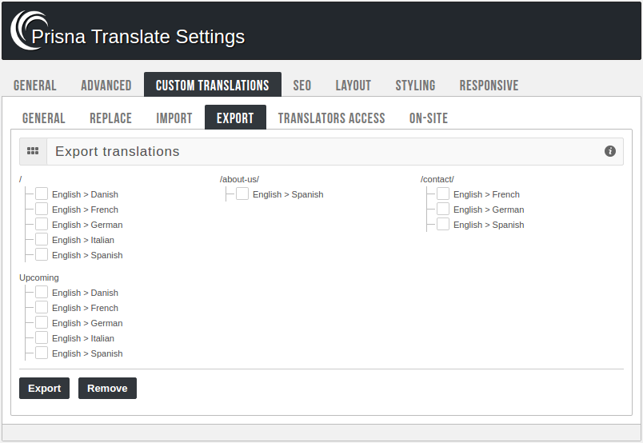Image resolution: width=643 pixels, height=443 pixels.
Task: Check English > French under /contact/
Action: (x=443, y=194)
